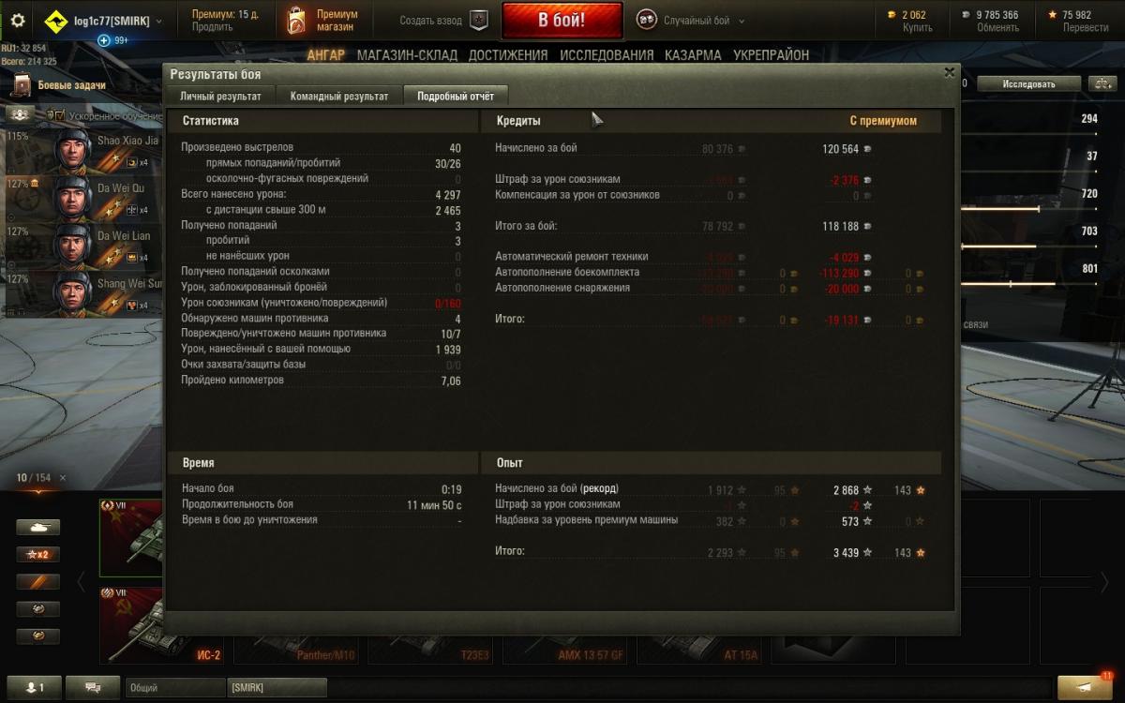Click the premium shop bag icon
1125x703 pixels.
296,21
